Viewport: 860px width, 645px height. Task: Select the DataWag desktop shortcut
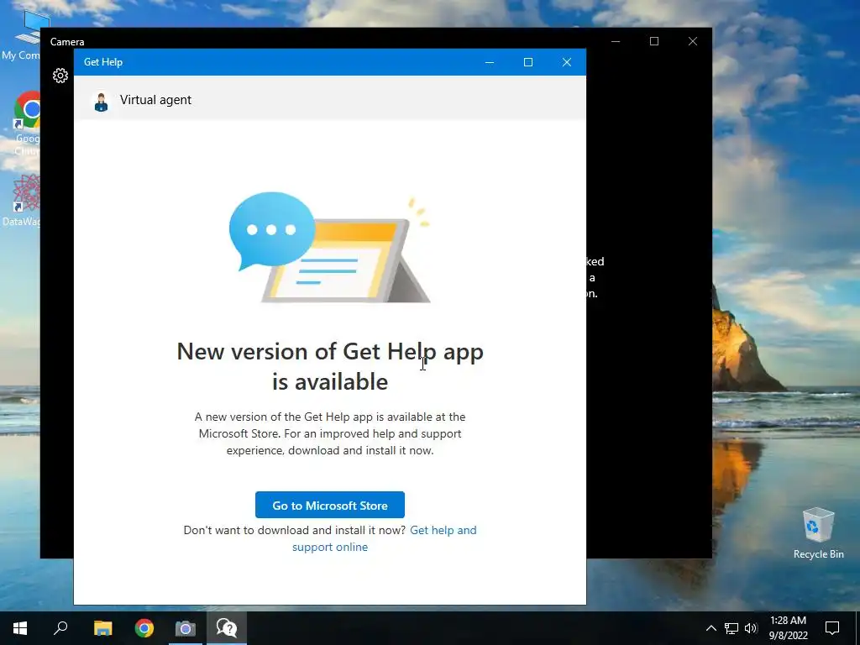(21, 200)
